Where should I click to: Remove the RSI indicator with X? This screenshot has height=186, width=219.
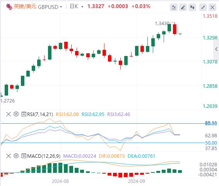[9, 114]
